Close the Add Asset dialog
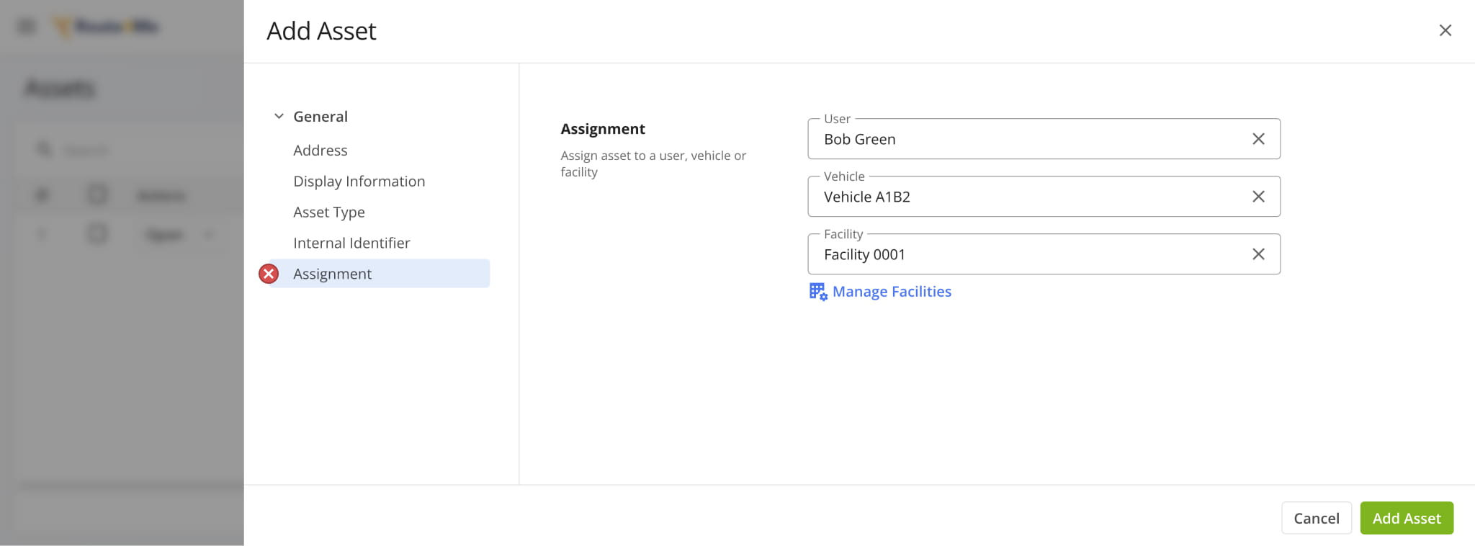 (x=1445, y=30)
